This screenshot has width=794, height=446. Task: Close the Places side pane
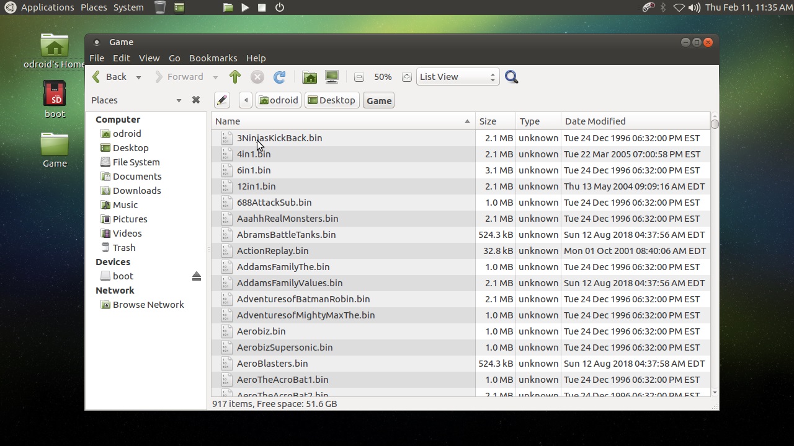pos(196,100)
